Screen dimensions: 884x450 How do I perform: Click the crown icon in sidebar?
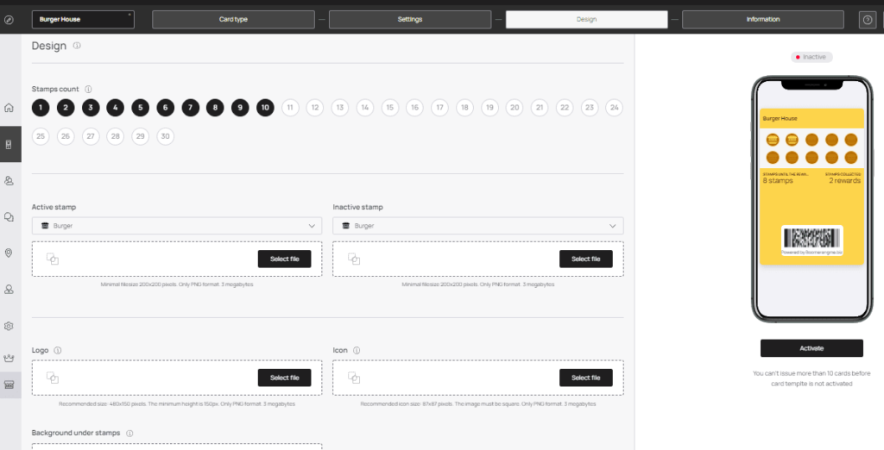[x=9, y=358]
